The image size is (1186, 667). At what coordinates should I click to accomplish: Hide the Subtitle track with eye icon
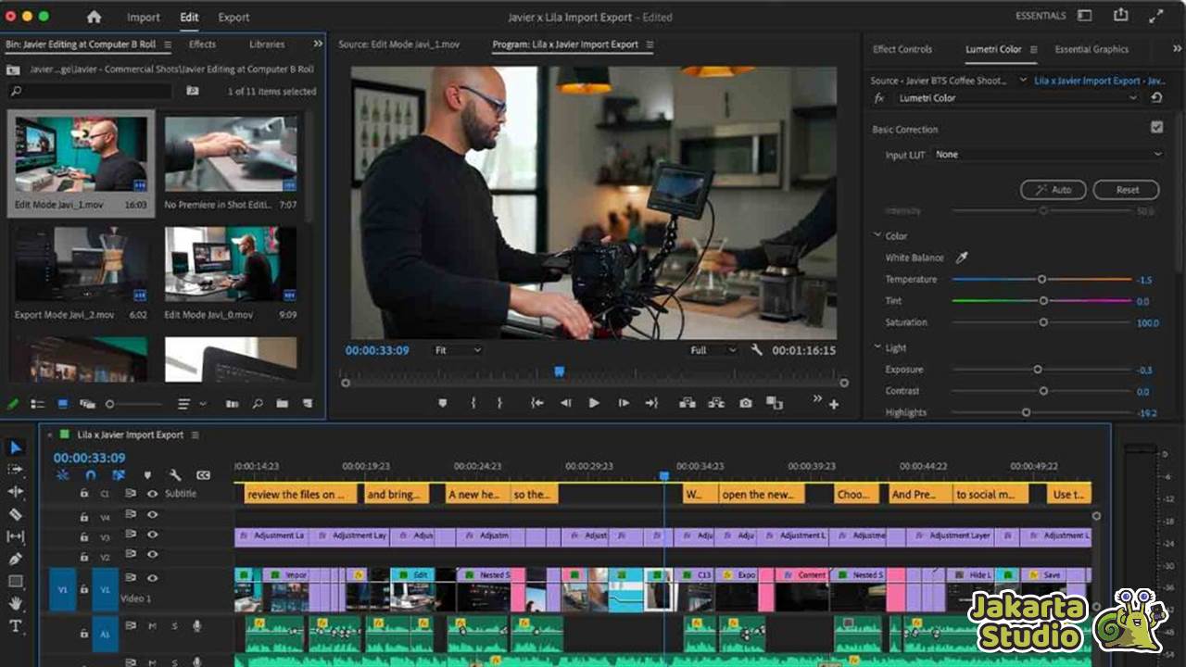152,494
